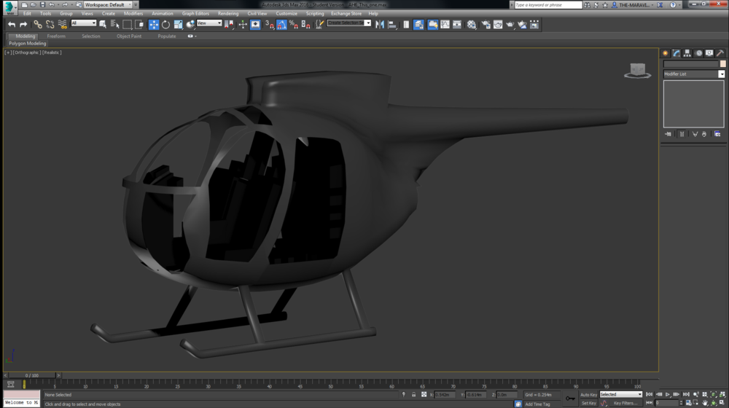Click the object color swatch in Modify panel
The height and width of the screenshot is (408, 729).
(x=722, y=64)
